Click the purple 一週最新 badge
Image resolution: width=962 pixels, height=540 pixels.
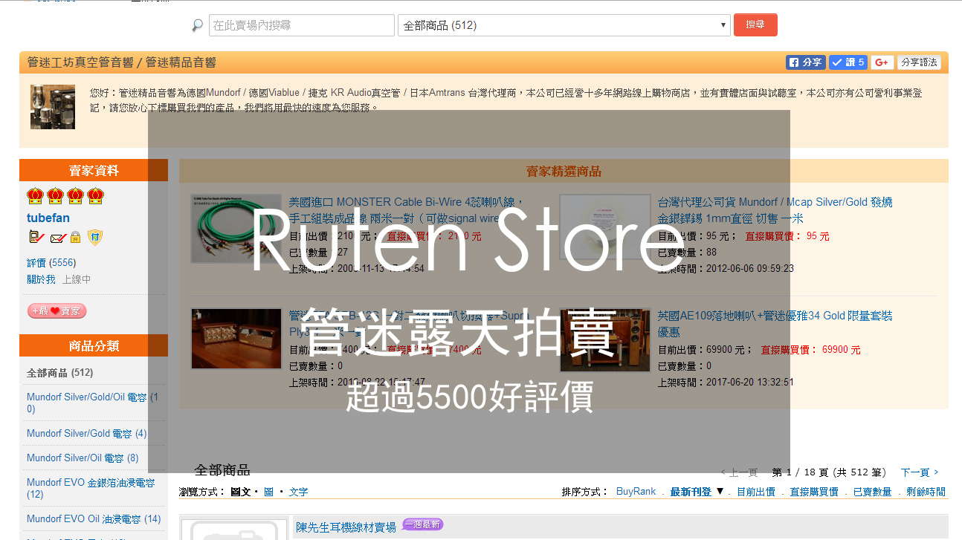[422, 524]
